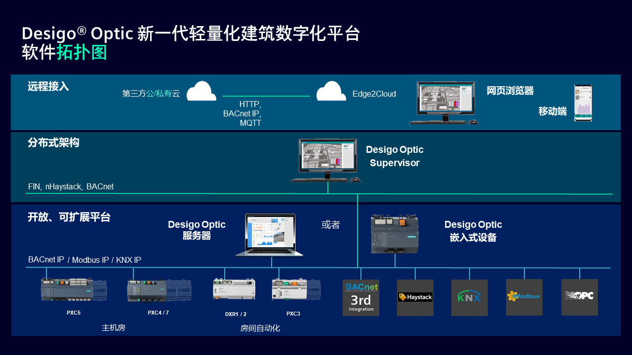Click the Edge2Cloud cloud icon
Viewport: 632px width, 355px height.
[331, 91]
